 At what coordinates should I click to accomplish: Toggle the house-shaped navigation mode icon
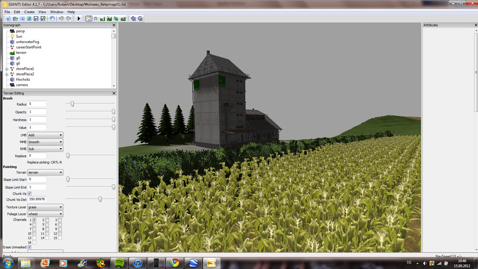tap(88, 19)
